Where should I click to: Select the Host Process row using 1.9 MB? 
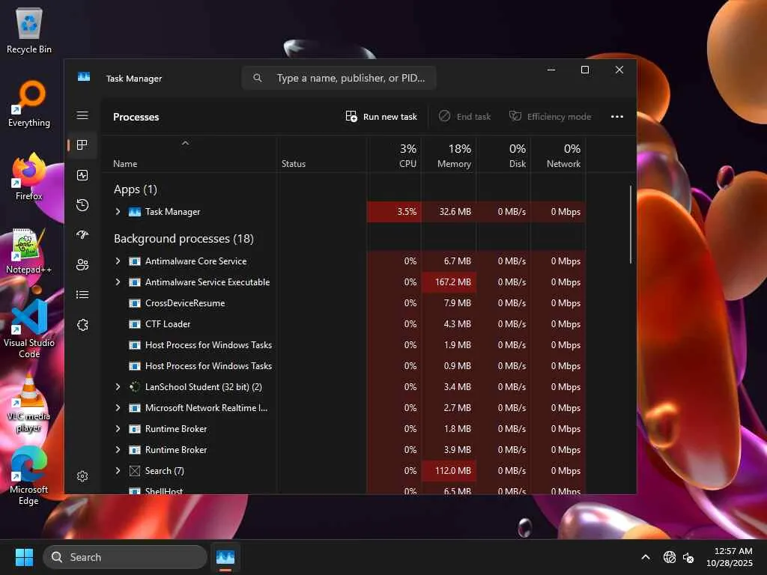pos(343,344)
